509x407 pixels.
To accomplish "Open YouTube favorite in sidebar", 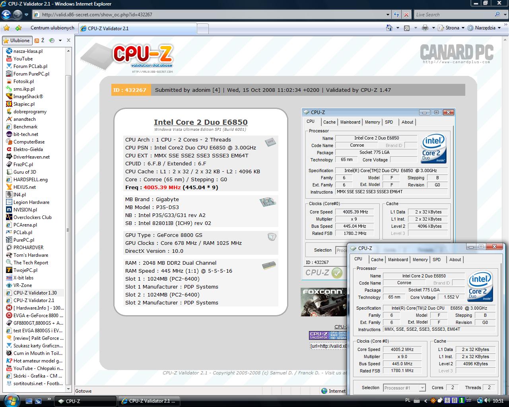I will (23, 58).
